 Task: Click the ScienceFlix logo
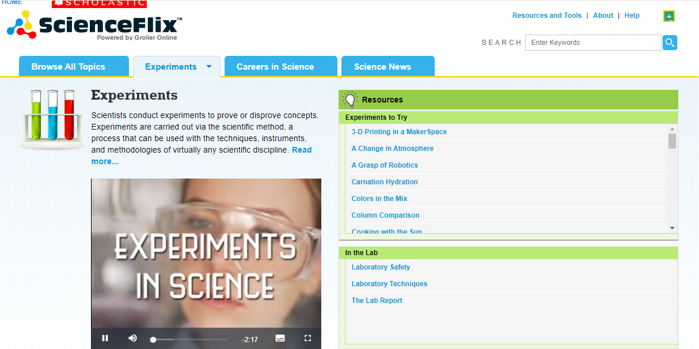(x=94, y=26)
